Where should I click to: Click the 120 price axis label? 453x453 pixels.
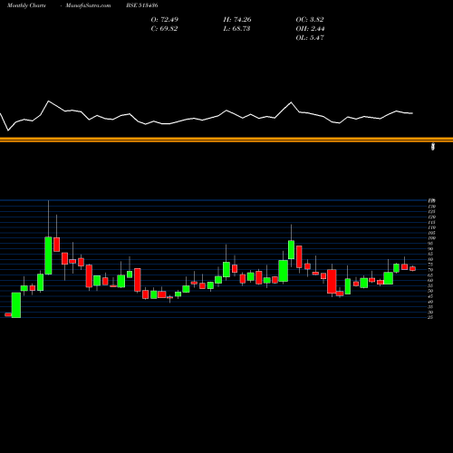pos(432,217)
